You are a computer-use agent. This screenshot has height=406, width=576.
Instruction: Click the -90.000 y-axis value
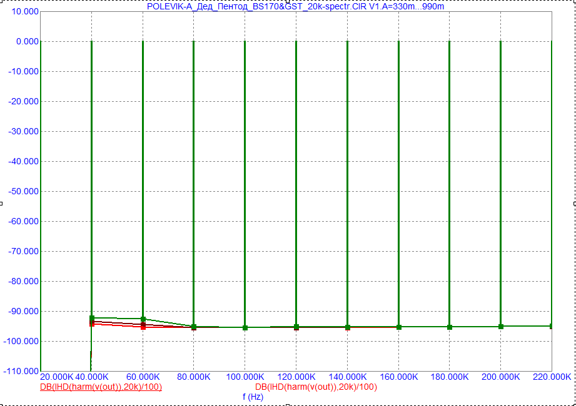click(x=24, y=312)
